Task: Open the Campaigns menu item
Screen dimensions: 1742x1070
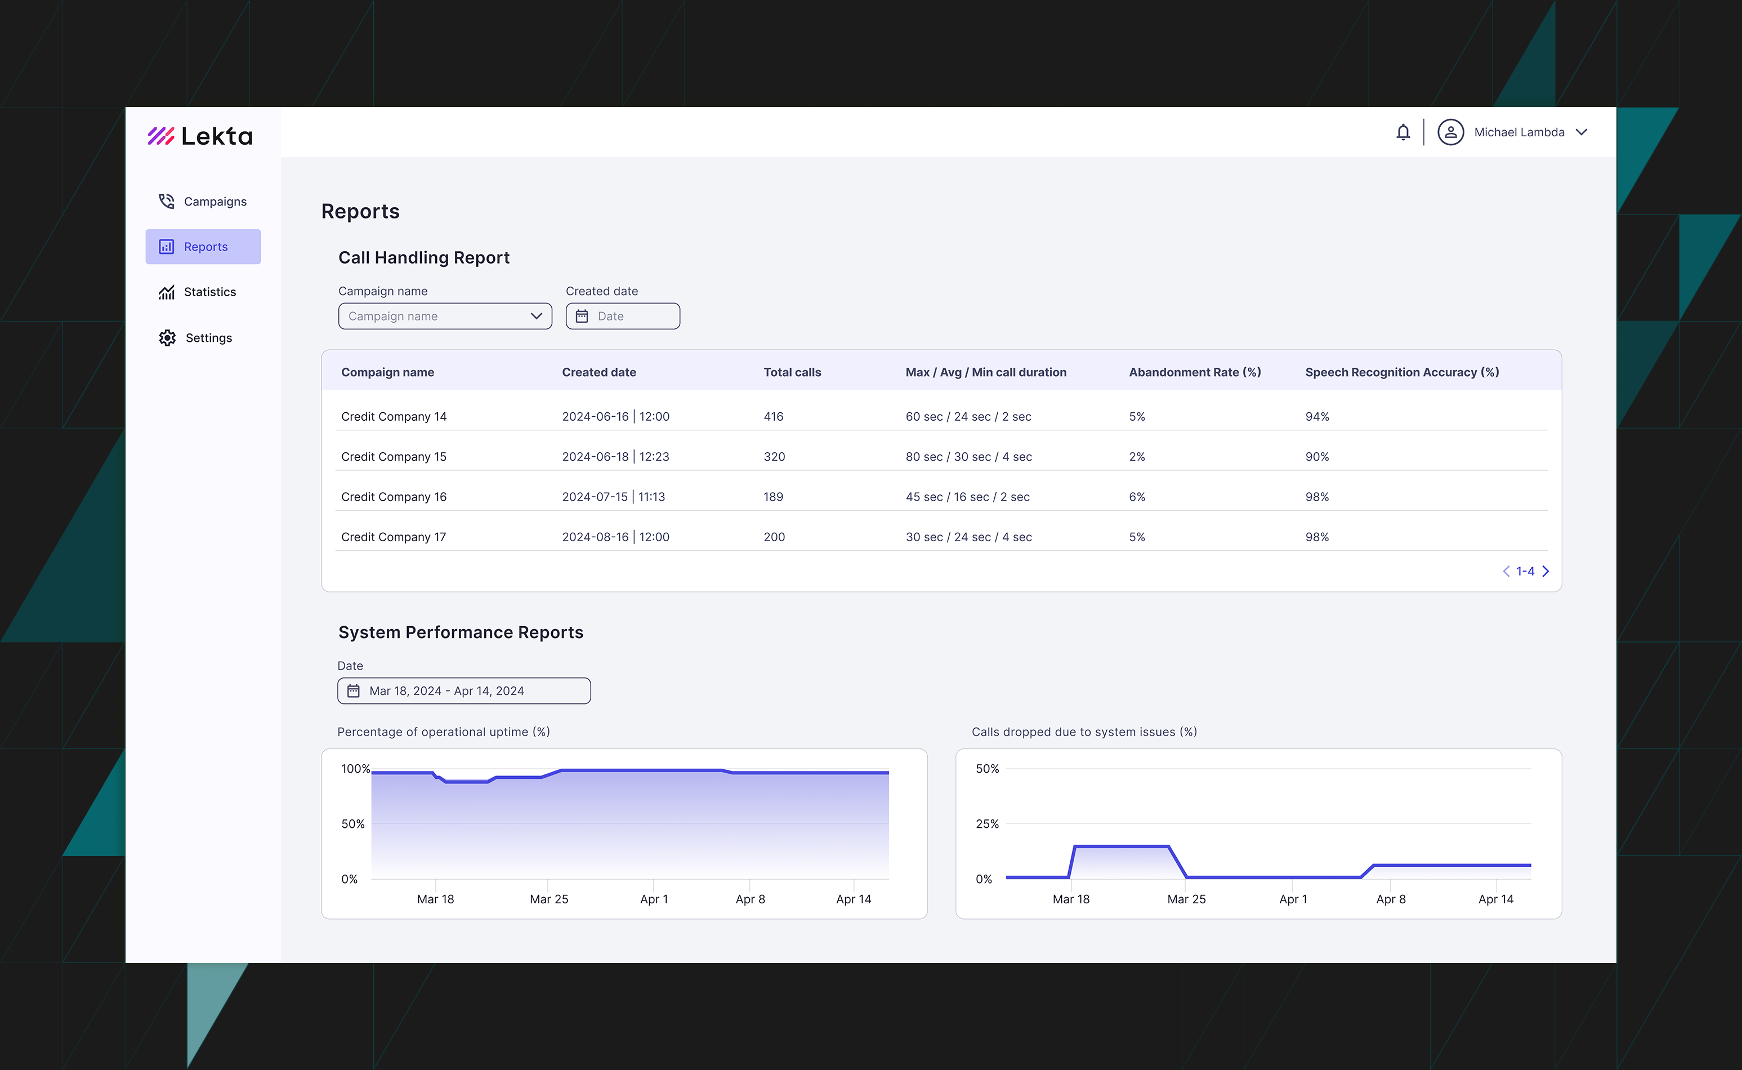Action: coord(215,202)
